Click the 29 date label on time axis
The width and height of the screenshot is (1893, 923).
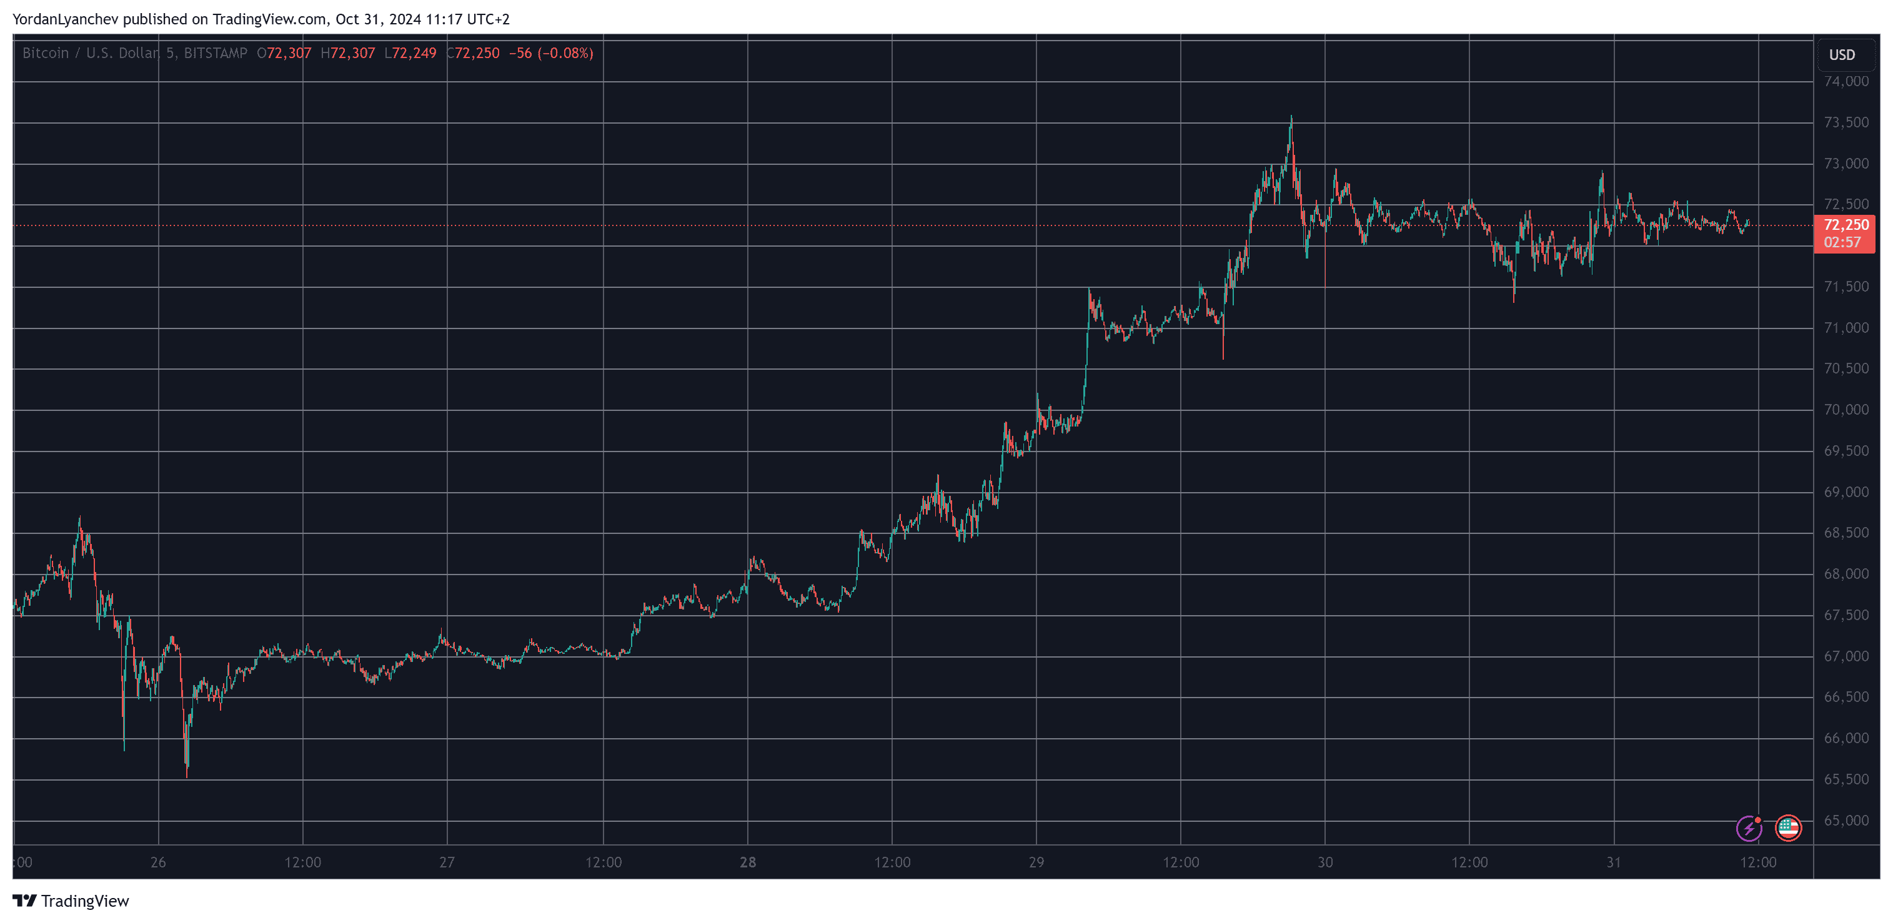(x=1036, y=862)
